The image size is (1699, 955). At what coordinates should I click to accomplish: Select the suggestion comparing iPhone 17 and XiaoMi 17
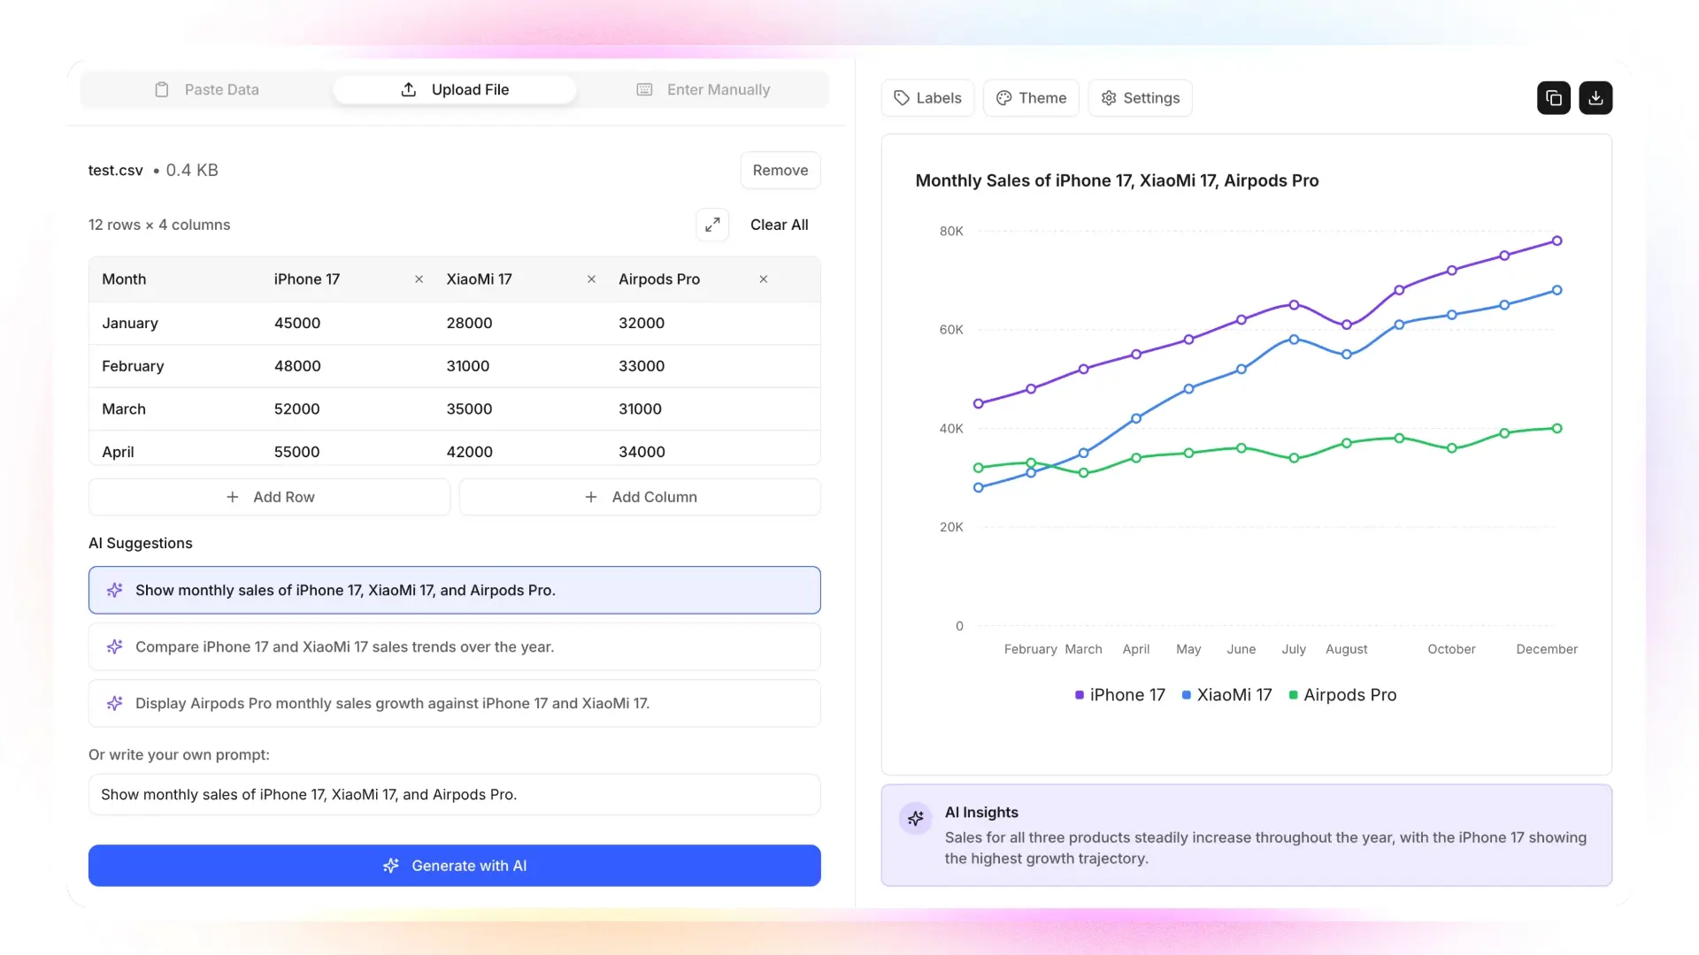pos(454,646)
